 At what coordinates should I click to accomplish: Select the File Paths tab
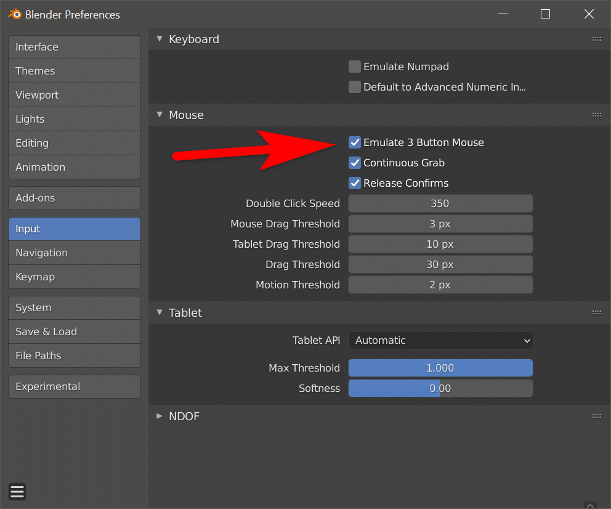pyautogui.click(x=75, y=356)
